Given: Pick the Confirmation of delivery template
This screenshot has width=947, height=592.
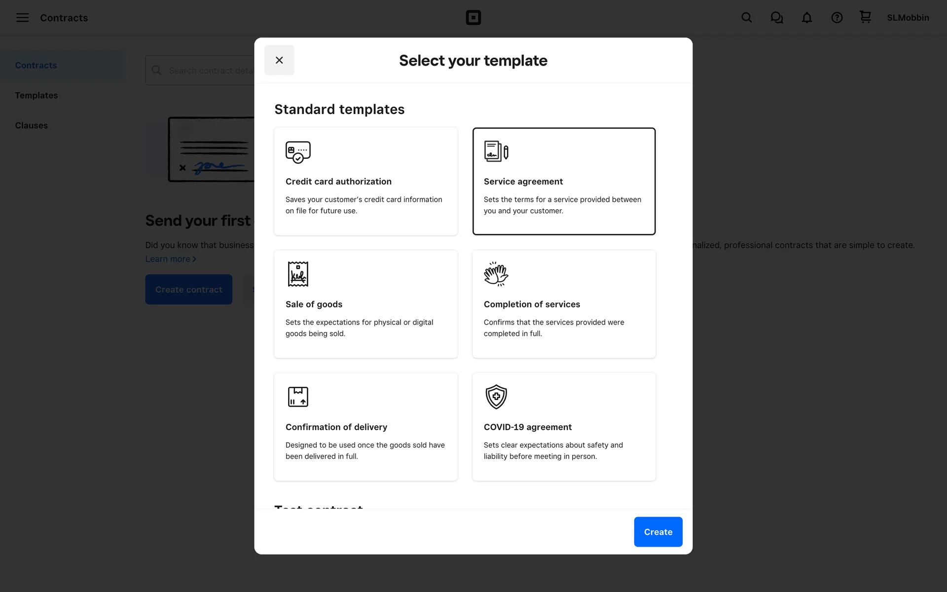Looking at the screenshot, I should (x=365, y=427).
